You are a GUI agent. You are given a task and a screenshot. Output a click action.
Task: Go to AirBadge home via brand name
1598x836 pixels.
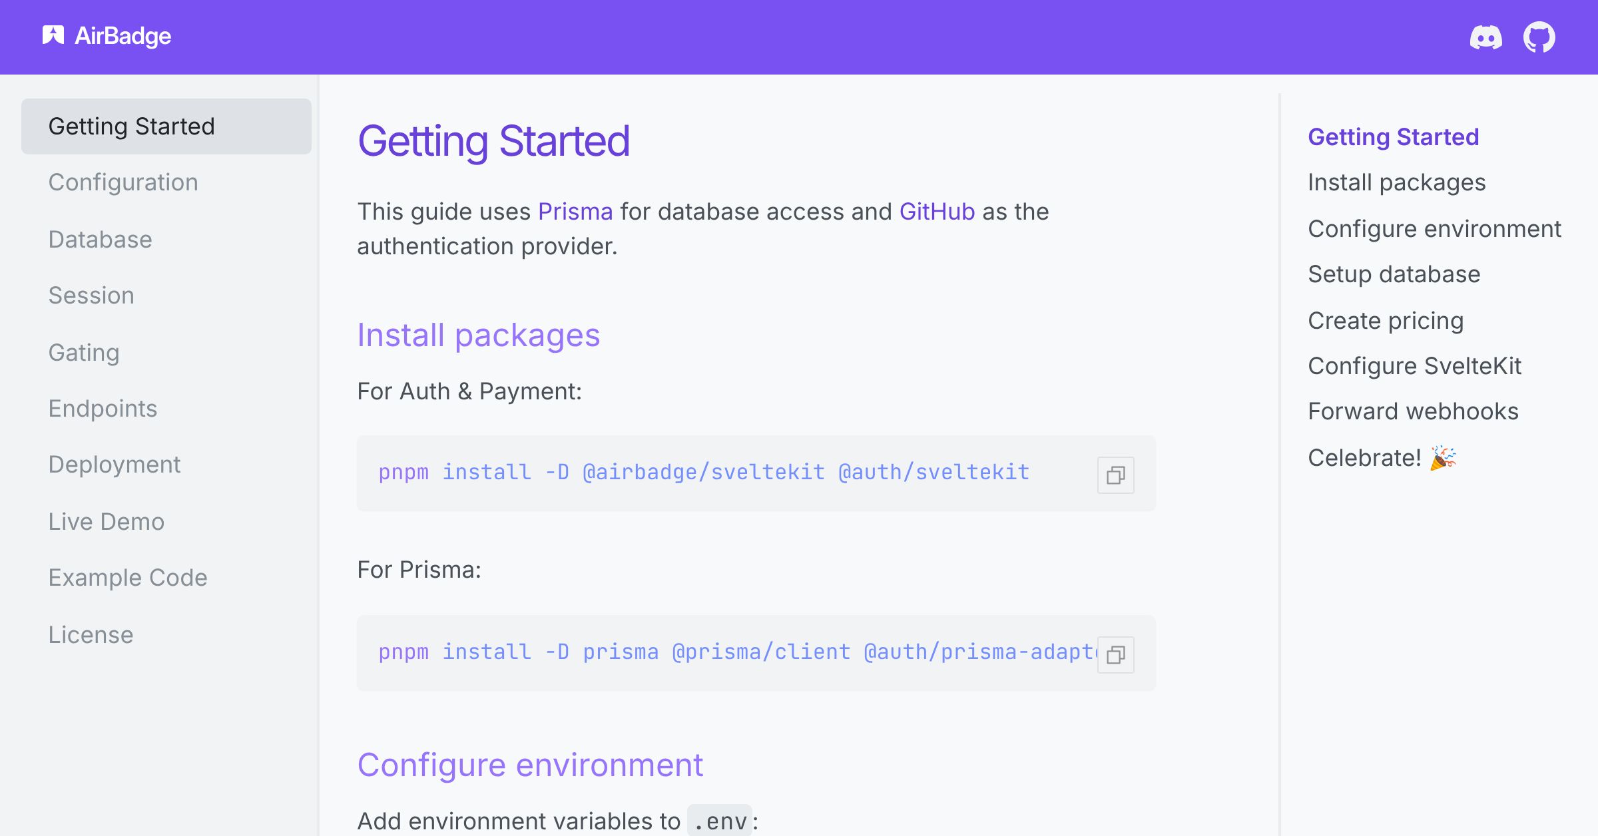point(123,36)
